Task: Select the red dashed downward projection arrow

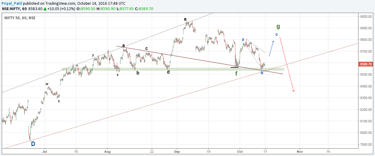Action: coord(286,64)
